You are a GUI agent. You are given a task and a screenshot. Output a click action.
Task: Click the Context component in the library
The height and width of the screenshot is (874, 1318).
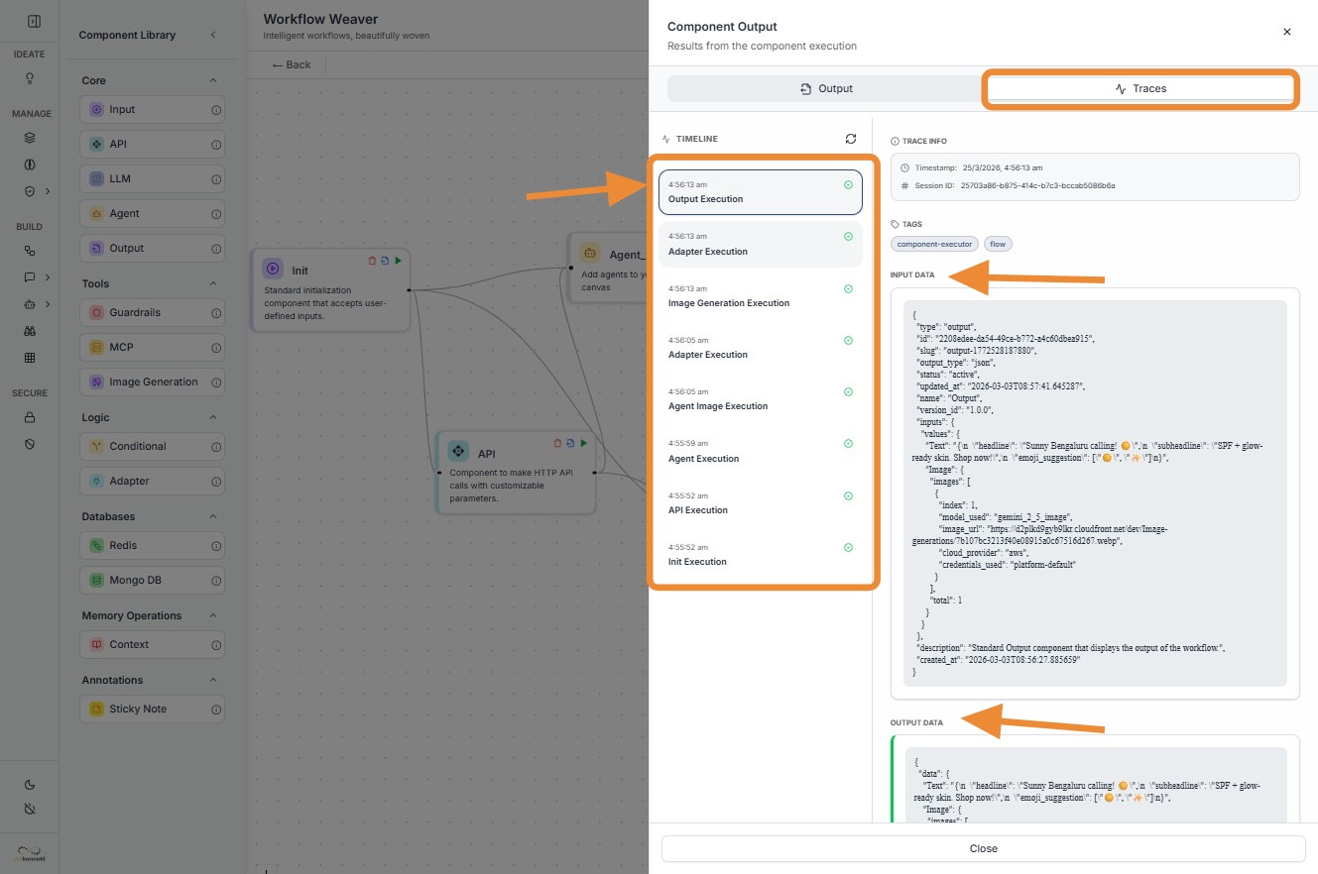coord(152,644)
